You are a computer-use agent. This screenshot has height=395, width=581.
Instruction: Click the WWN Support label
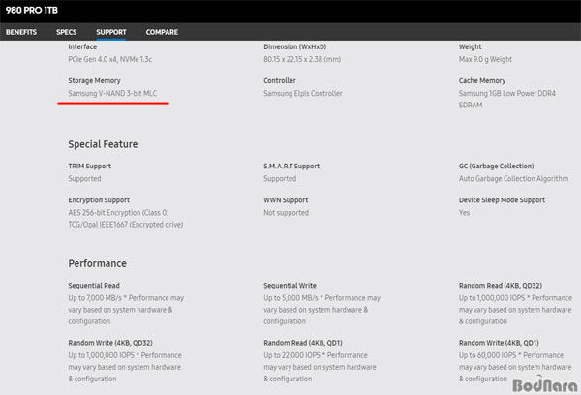(286, 200)
